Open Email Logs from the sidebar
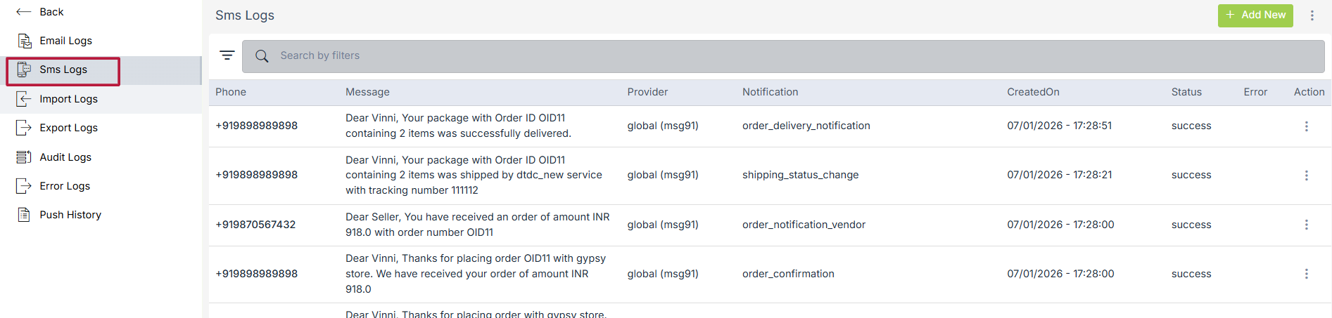The width and height of the screenshot is (1332, 318). (65, 41)
